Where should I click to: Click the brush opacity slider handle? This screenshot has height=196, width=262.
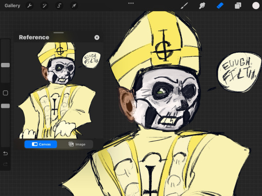tap(5, 106)
